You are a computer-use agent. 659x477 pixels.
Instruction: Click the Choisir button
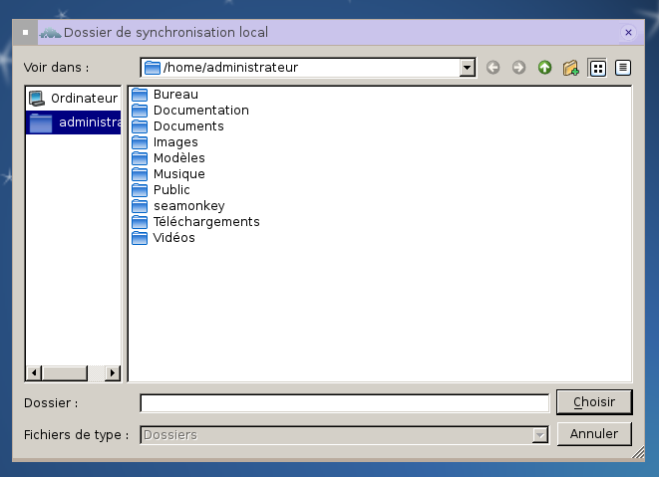tap(594, 402)
